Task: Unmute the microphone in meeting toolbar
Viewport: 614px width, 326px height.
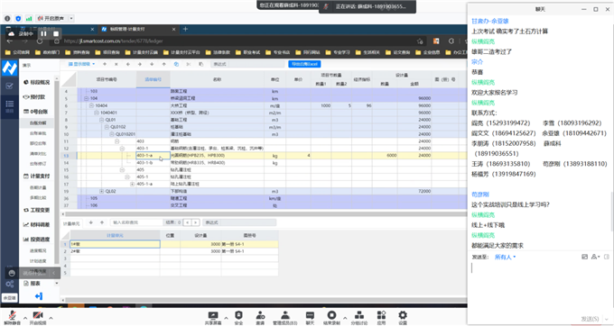Action: (x=12, y=317)
